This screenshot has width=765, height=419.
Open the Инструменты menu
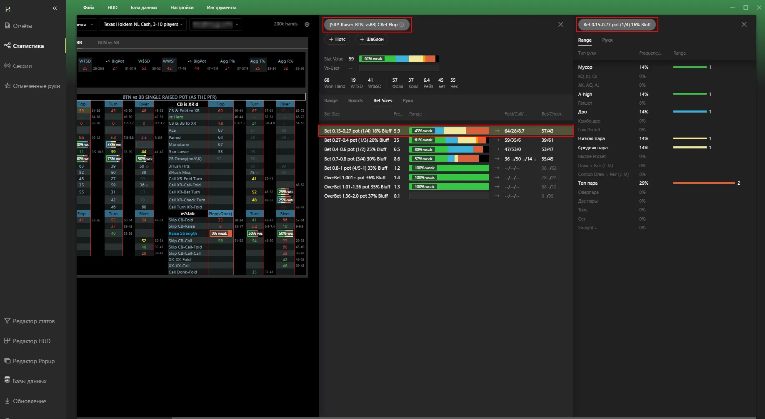[221, 8]
